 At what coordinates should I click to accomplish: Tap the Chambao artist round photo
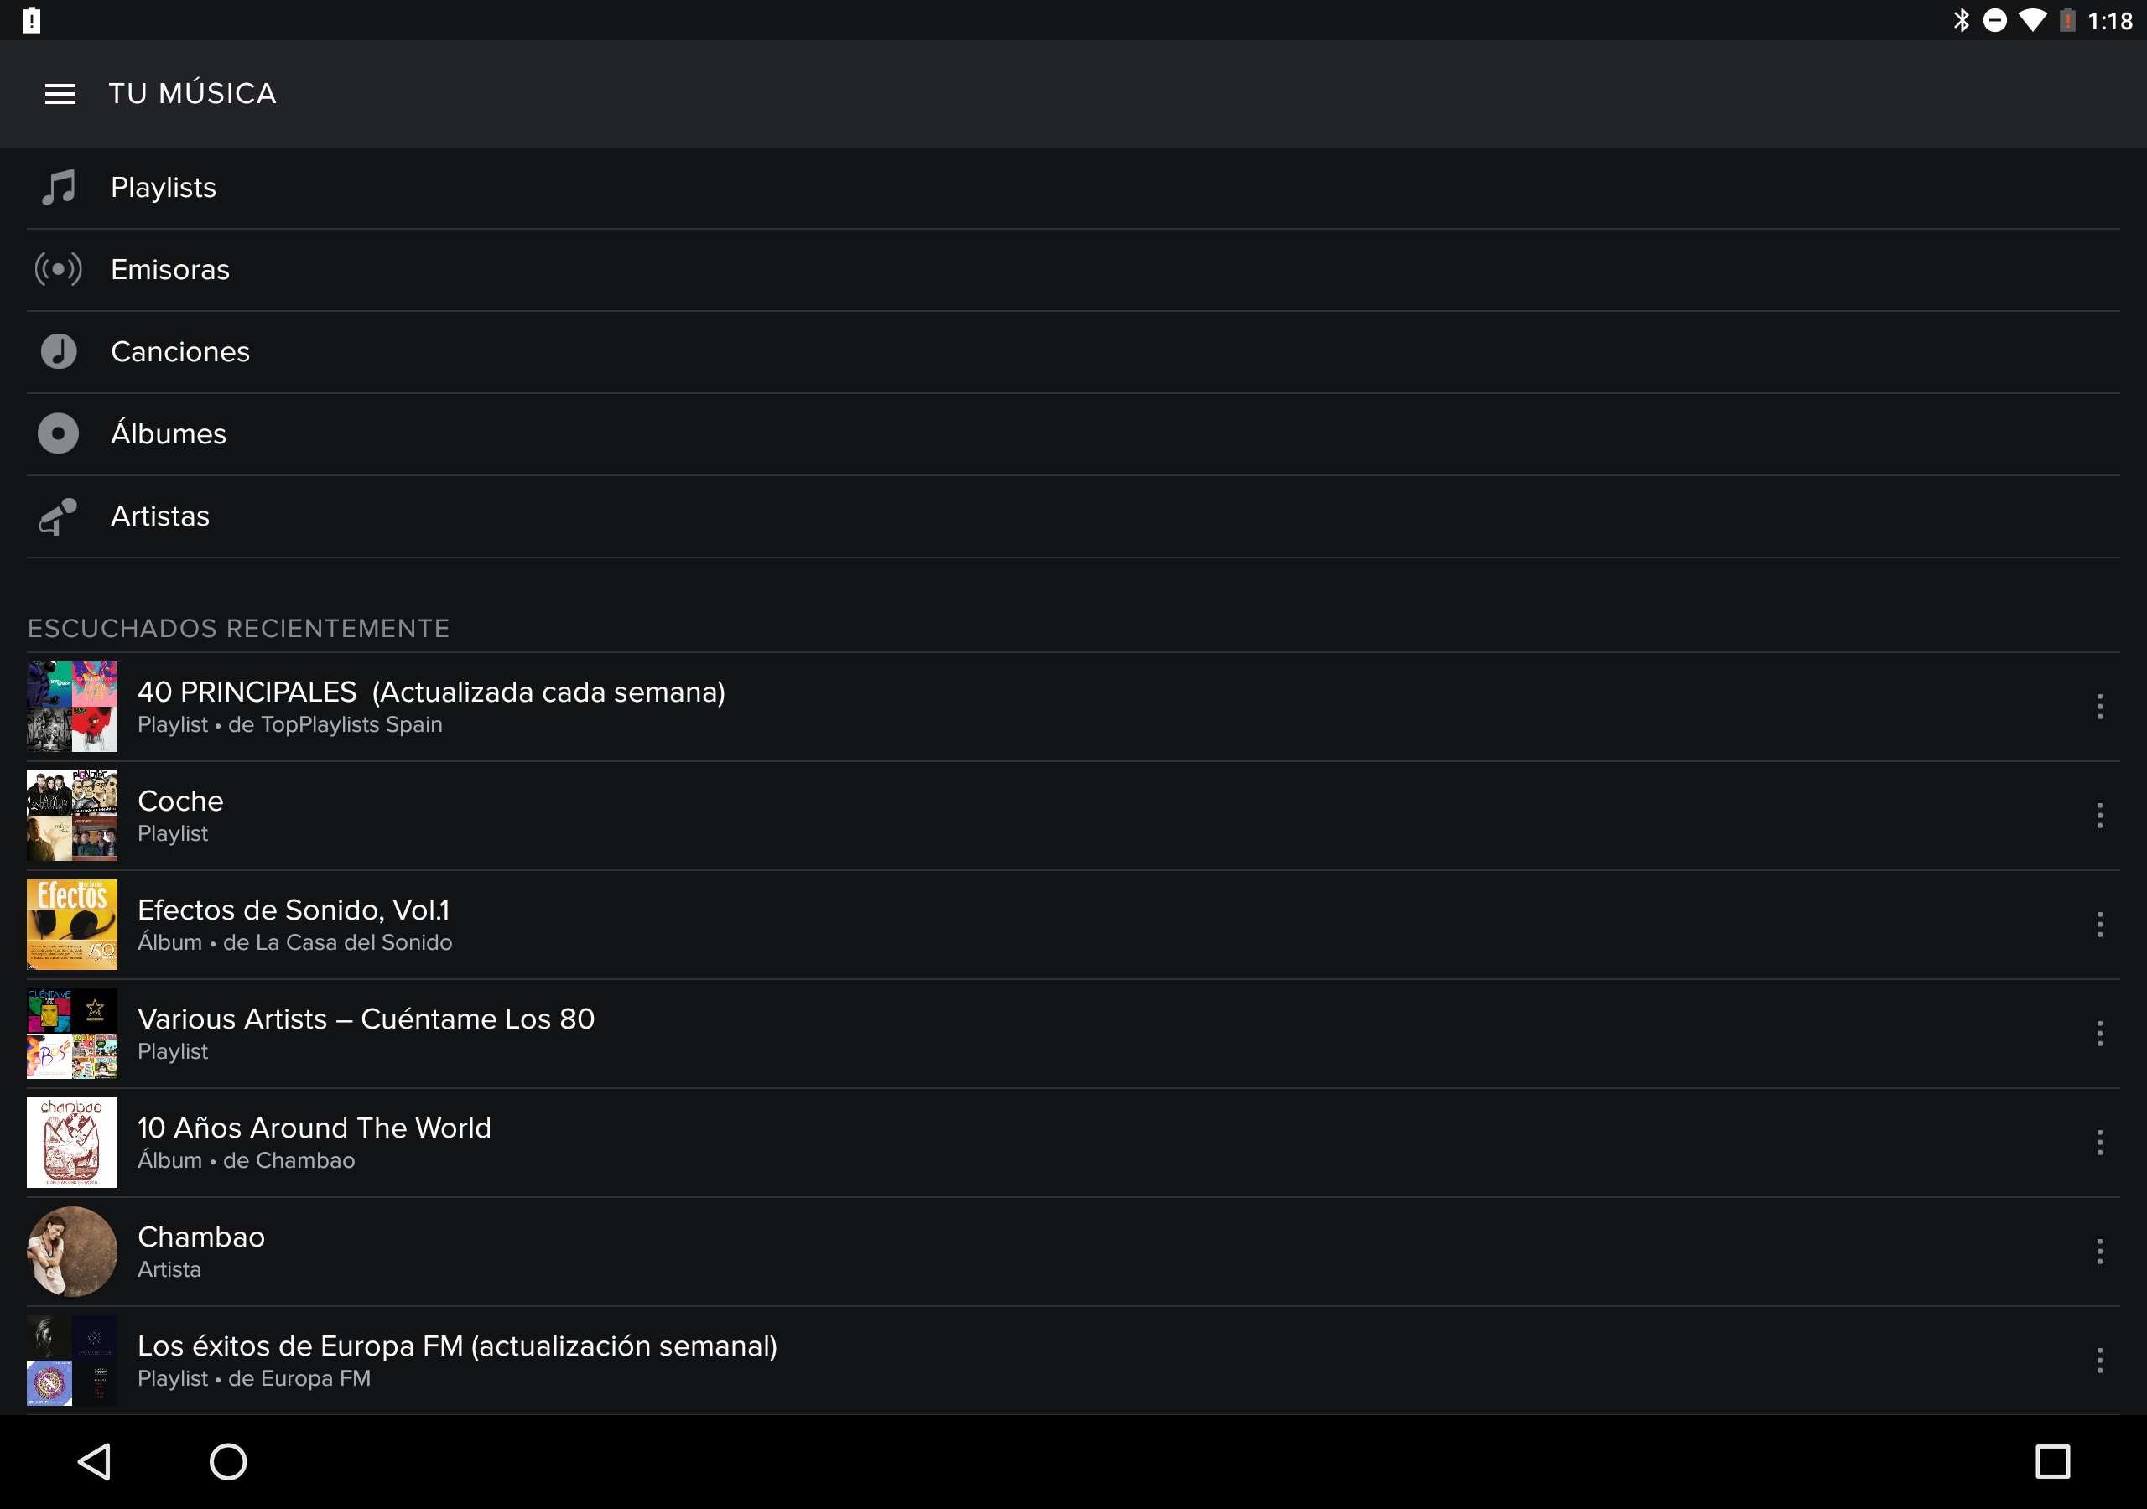(x=72, y=1251)
